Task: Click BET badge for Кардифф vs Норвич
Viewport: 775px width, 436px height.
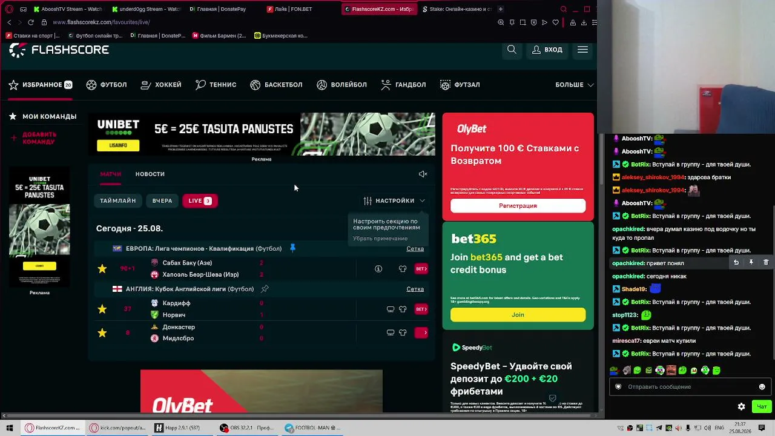Action: pyautogui.click(x=421, y=309)
